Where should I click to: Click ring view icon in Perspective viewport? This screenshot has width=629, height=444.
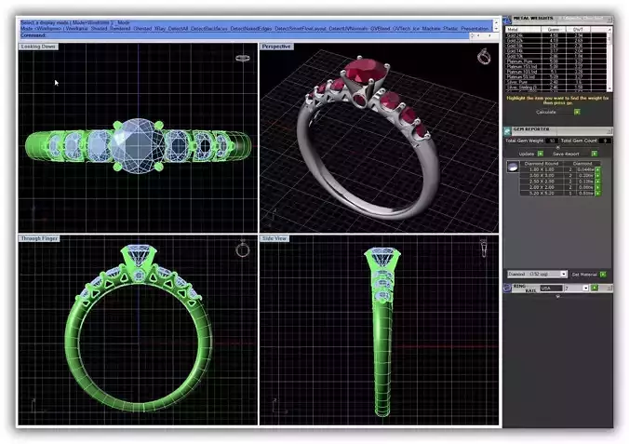tap(484, 56)
